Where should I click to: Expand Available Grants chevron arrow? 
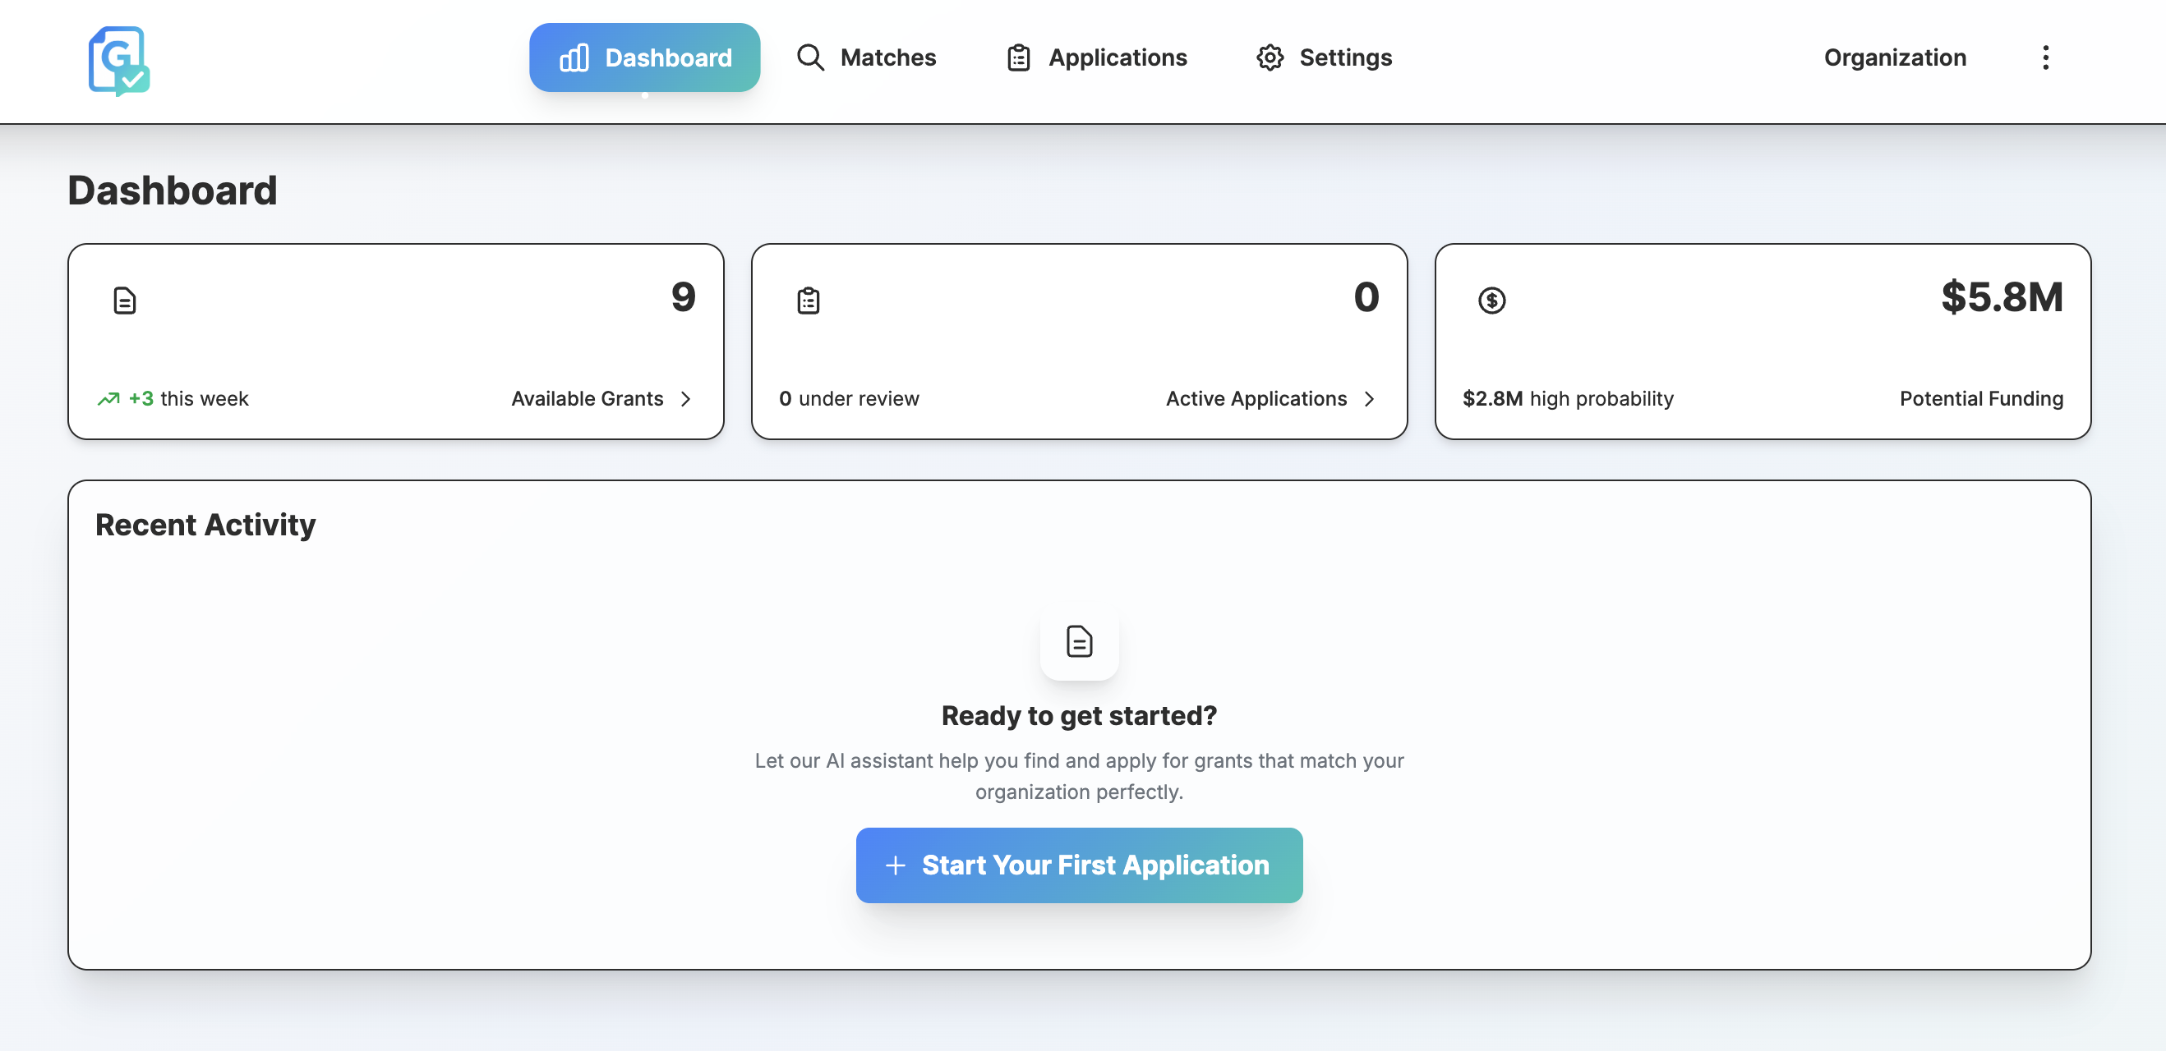[685, 399]
